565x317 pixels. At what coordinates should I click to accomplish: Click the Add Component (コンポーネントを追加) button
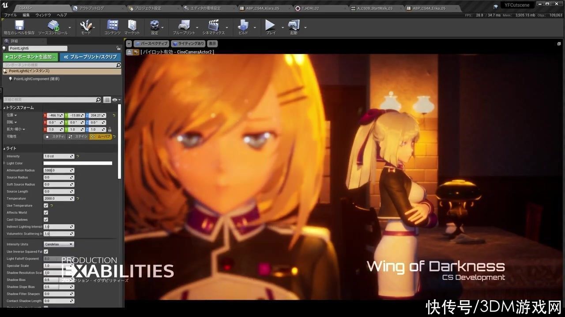pyautogui.click(x=30, y=57)
